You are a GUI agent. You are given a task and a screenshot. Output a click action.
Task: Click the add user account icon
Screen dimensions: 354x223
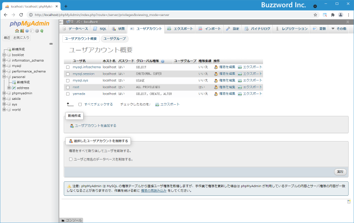72,126
